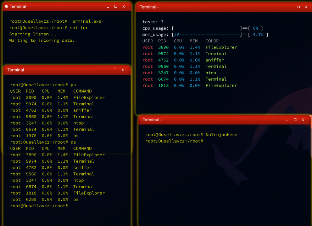This screenshot has width=312, height=226.
Task: Click the last empty prompt in ps terminal
Action: [39, 206]
